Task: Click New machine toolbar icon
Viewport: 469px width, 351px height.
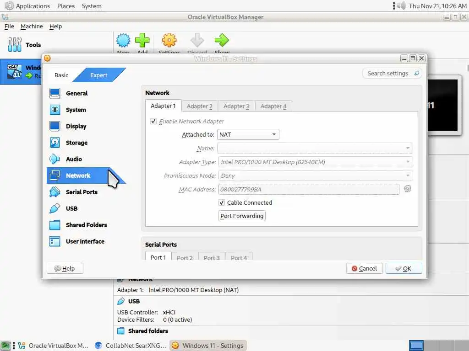Action: pos(123,40)
